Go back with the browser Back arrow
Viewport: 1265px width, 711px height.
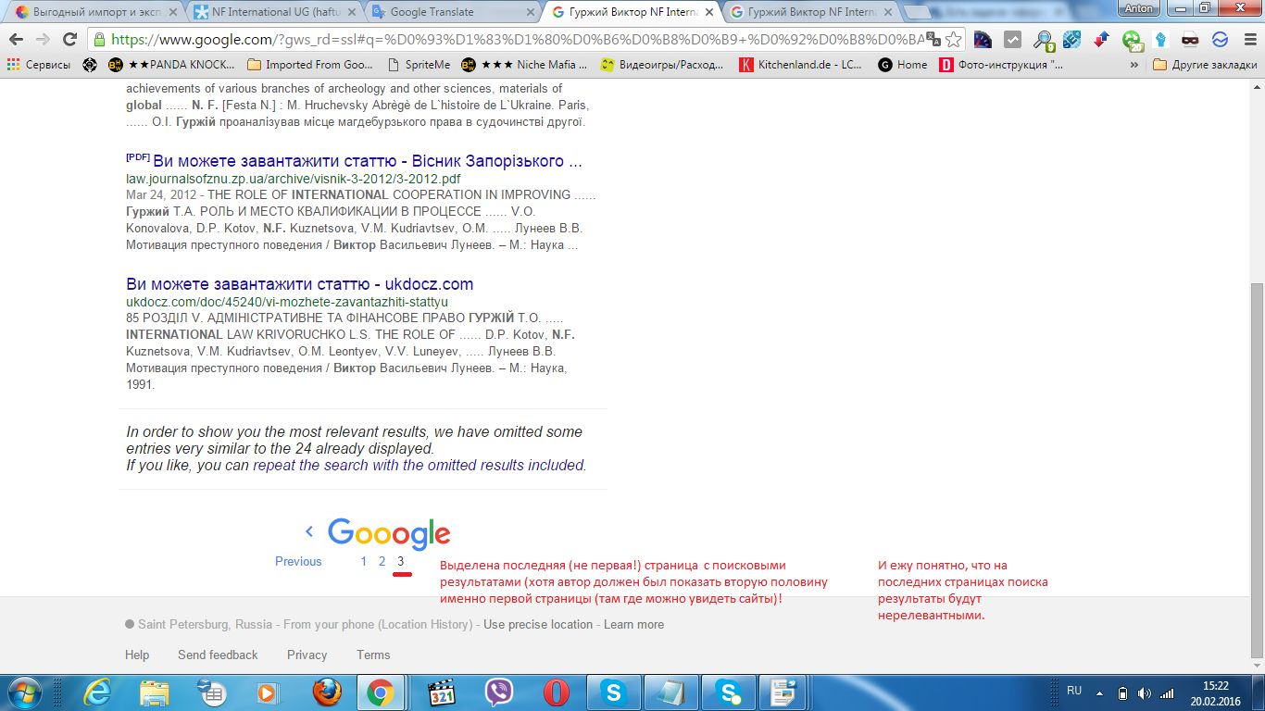click(16, 40)
